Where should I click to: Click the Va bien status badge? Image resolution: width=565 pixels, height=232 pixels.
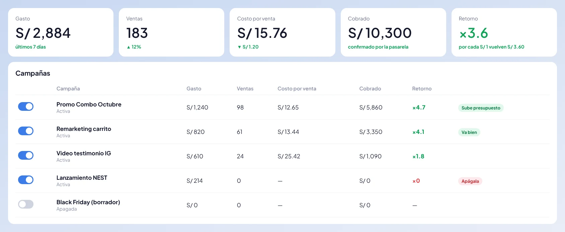[x=469, y=132]
